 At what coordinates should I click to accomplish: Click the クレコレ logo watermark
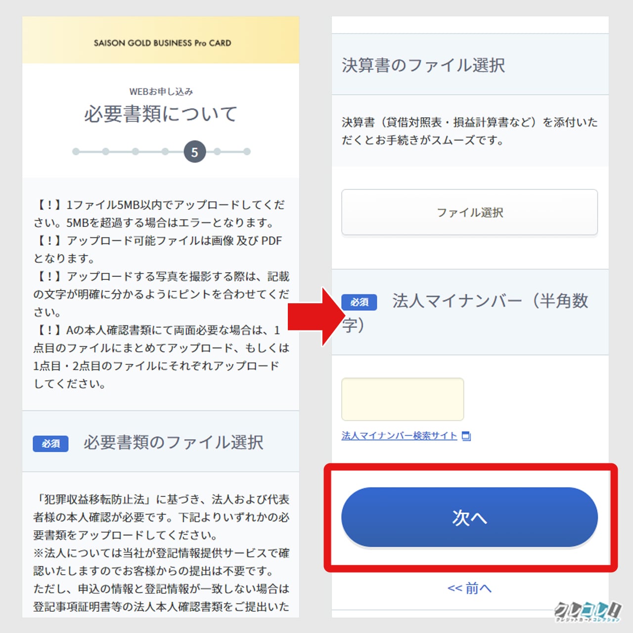[588, 612]
